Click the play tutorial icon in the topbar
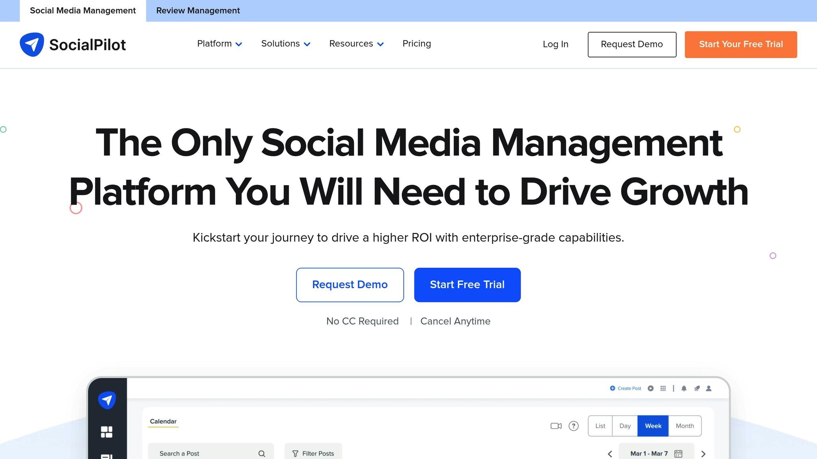The width and height of the screenshot is (817, 459). tap(650, 388)
